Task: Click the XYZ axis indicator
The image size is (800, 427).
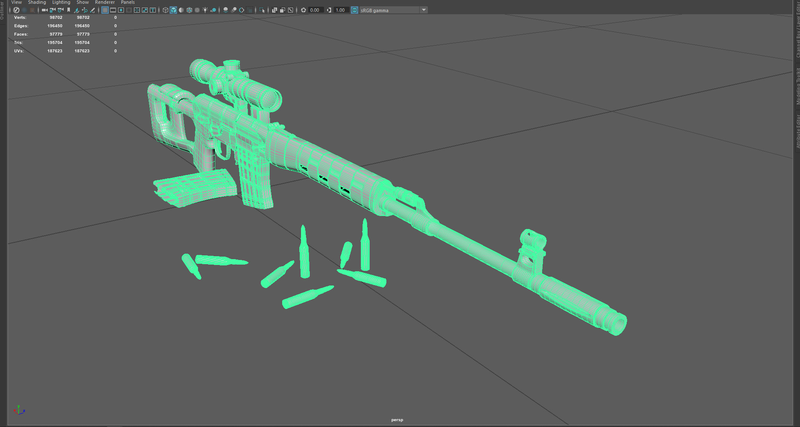Action: click(19, 410)
